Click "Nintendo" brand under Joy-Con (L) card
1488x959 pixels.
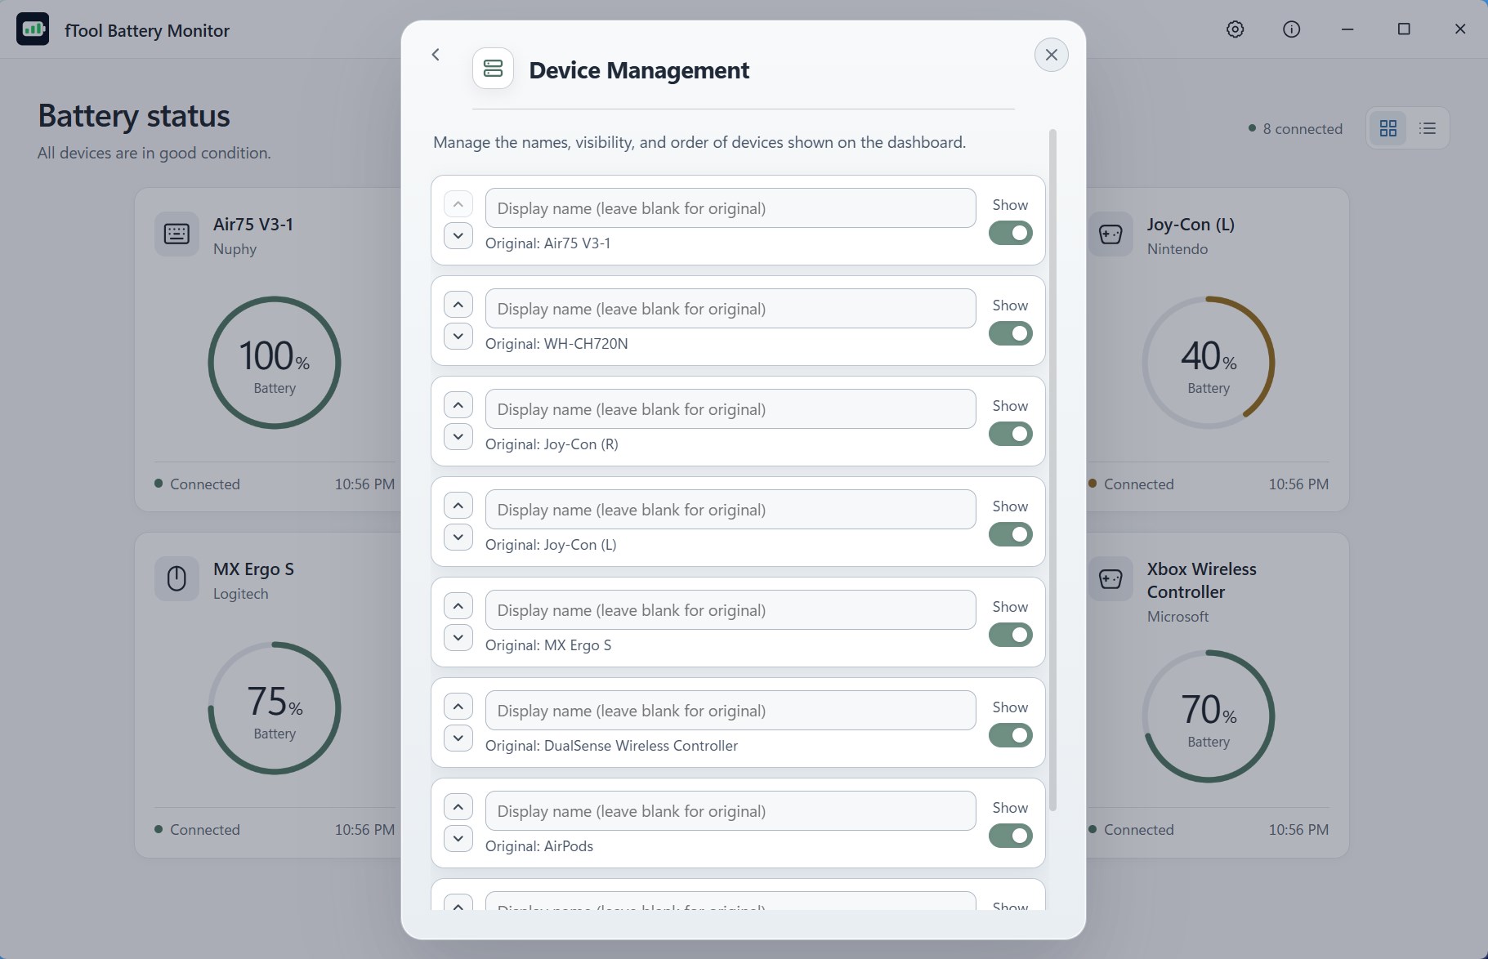pos(1177,249)
